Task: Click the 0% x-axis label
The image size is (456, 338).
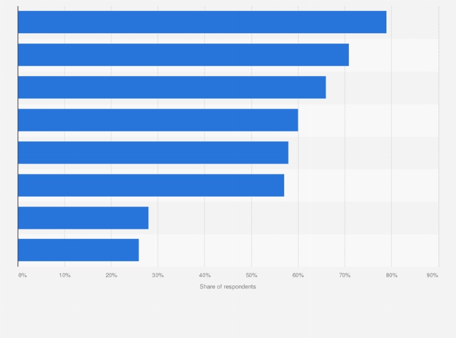Action: pyautogui.click(x=22, y=275)
